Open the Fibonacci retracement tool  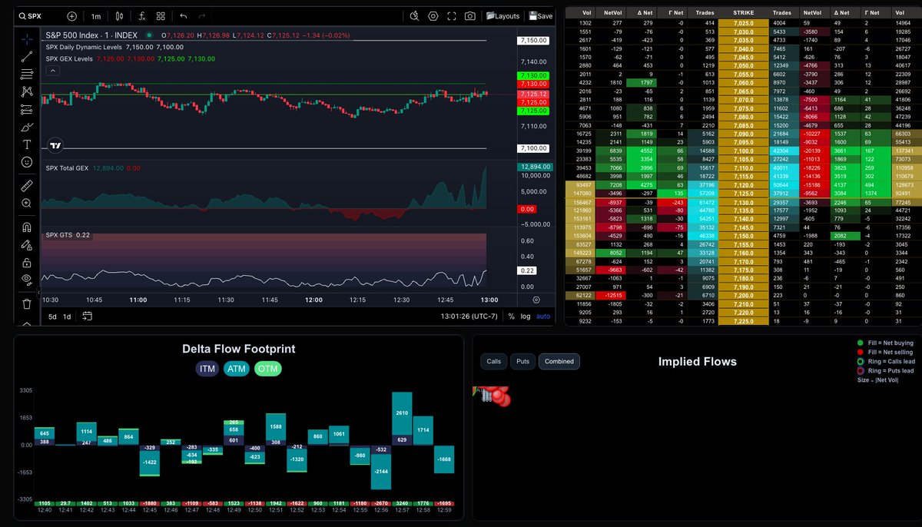27,74
